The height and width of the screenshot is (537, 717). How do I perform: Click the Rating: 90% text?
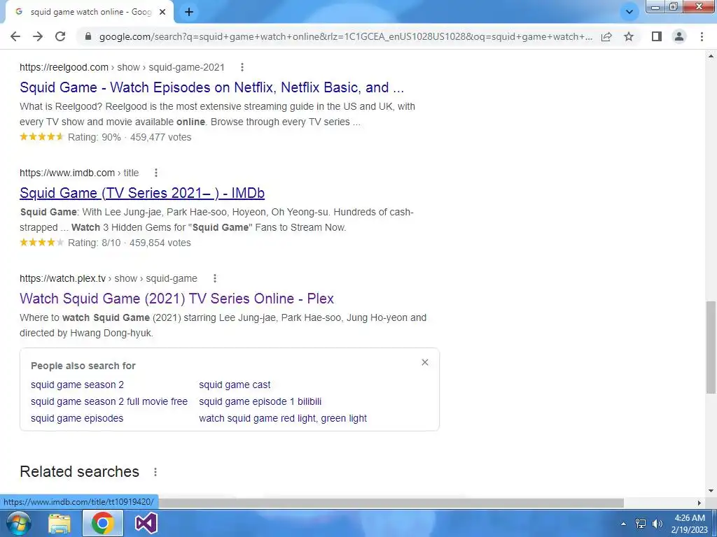pos(95,137)
